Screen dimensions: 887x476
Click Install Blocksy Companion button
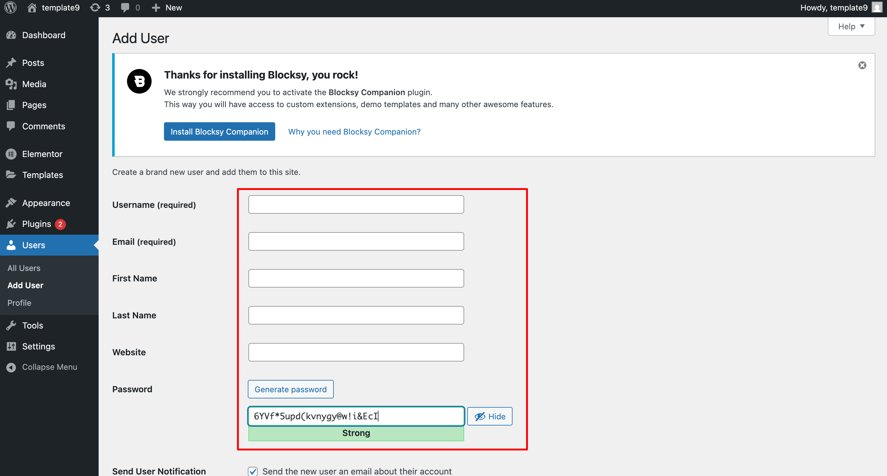click(219, 132)
